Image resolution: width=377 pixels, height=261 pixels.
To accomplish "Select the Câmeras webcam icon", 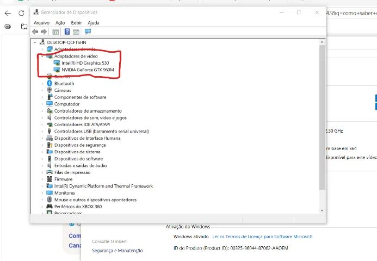I will [x=50, y=90].
